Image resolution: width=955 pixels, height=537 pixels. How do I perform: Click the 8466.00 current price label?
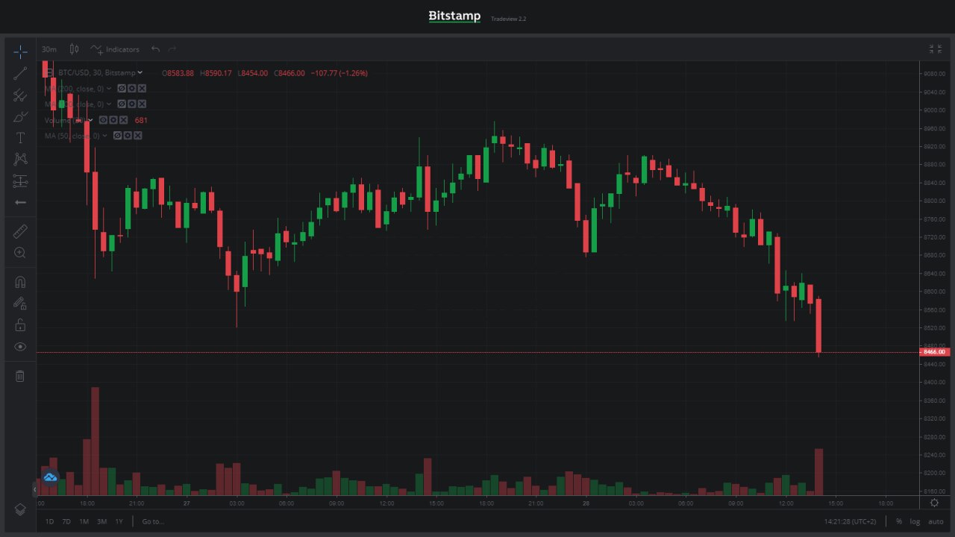pos(934,352)
